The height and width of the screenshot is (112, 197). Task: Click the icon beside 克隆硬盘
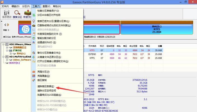[34, 76]
